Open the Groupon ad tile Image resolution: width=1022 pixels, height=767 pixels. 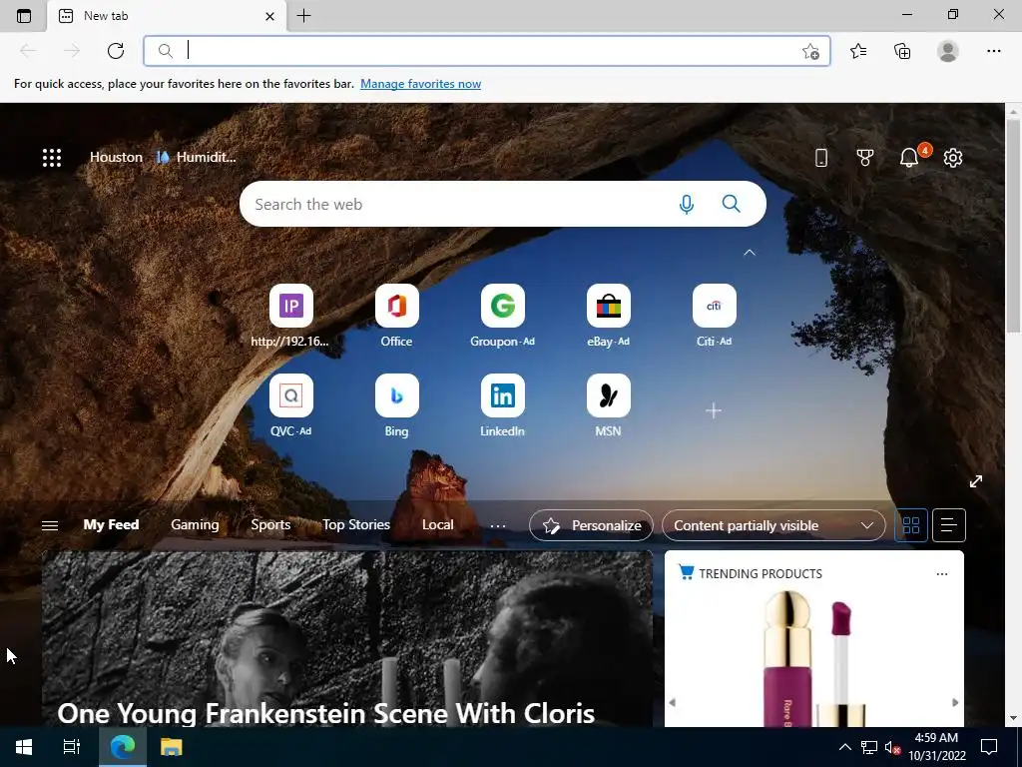point(503,317)
